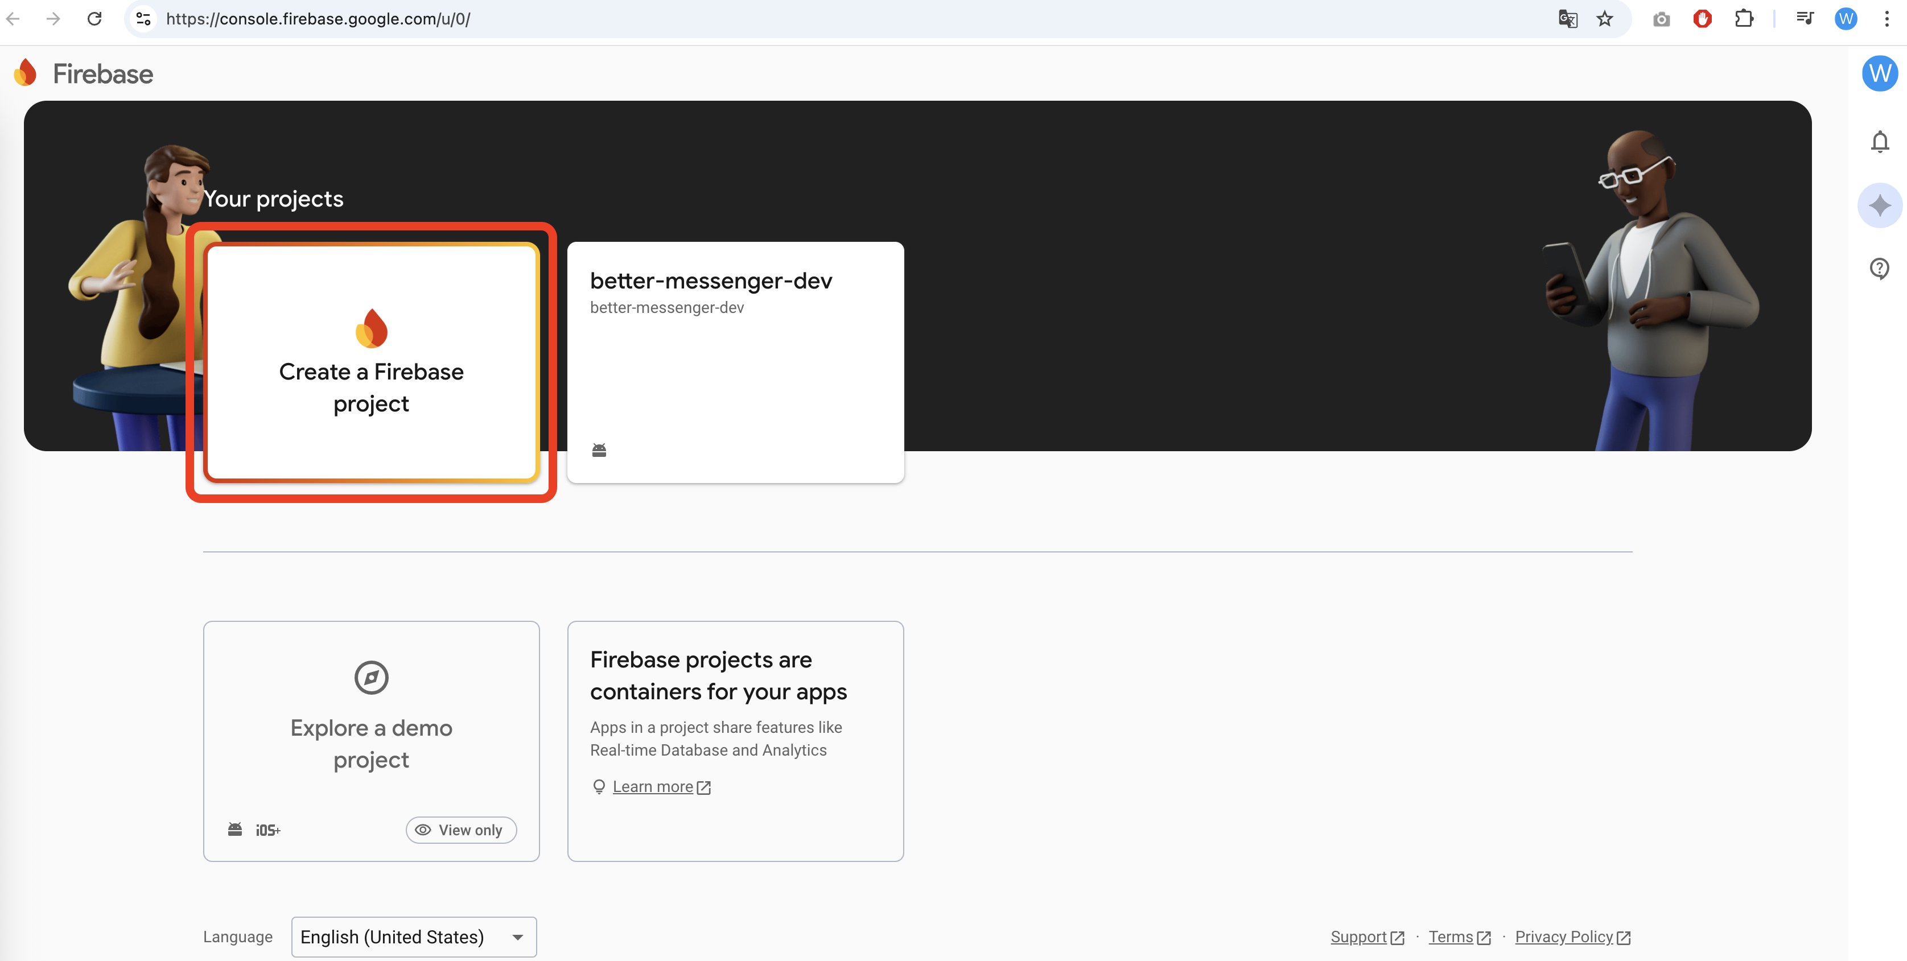
Task: Reload the Firebase console page
Action: click(x=94, y=19)
